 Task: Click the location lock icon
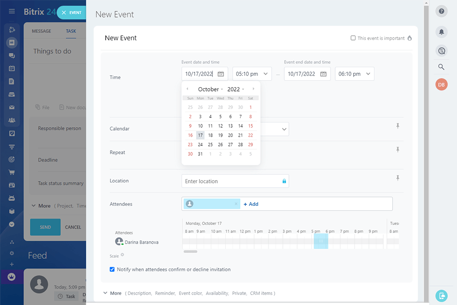(x=284, y=181)
